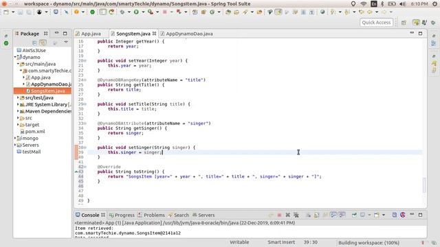Click the Building workspace progress status
Screen dimensions: 440x247
tap(368, 243)
